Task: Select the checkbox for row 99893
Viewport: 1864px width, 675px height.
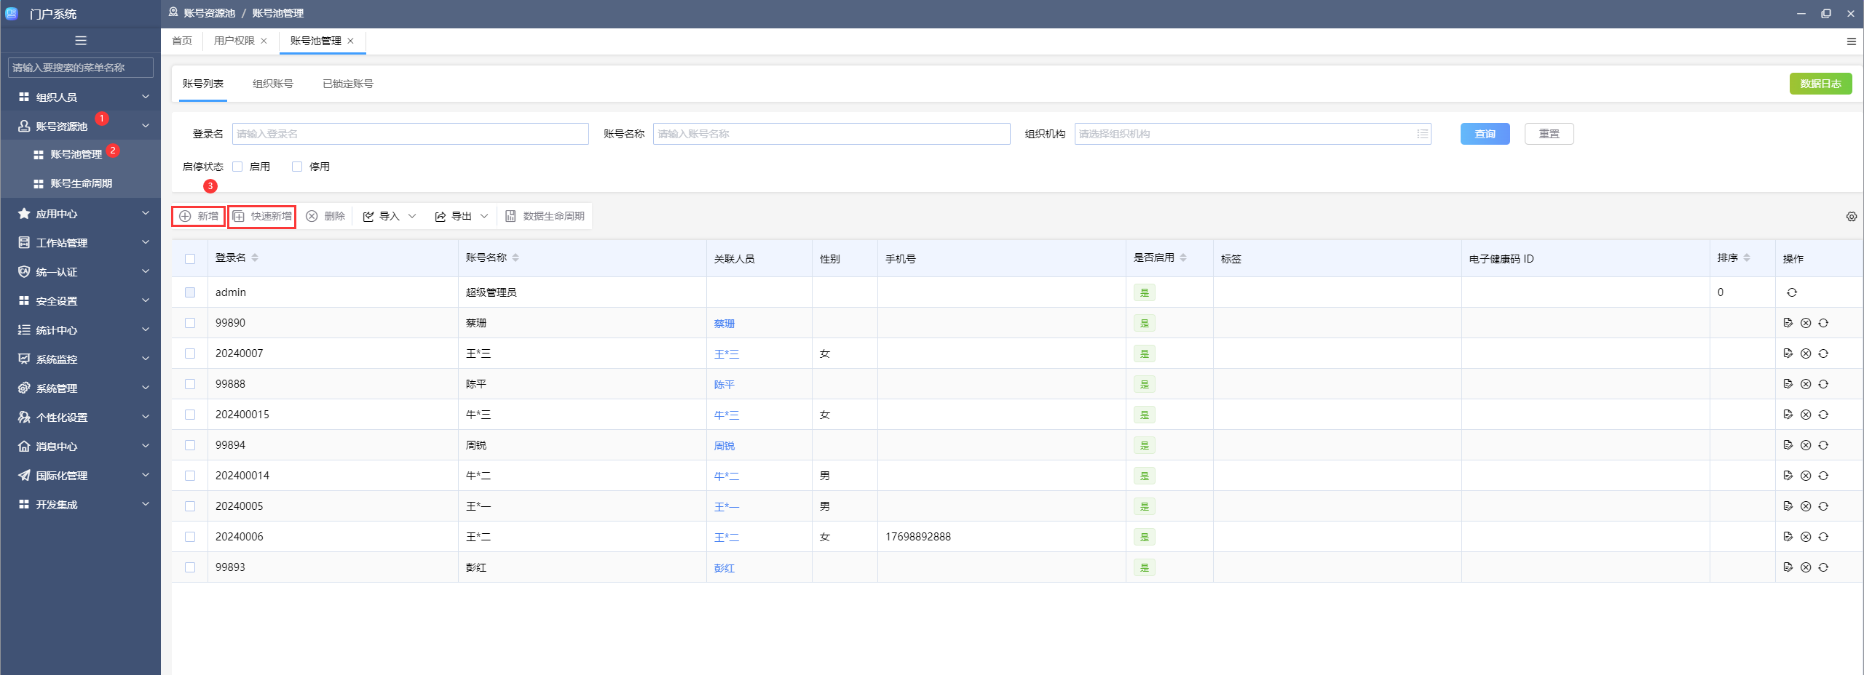Action: (190, 567)
